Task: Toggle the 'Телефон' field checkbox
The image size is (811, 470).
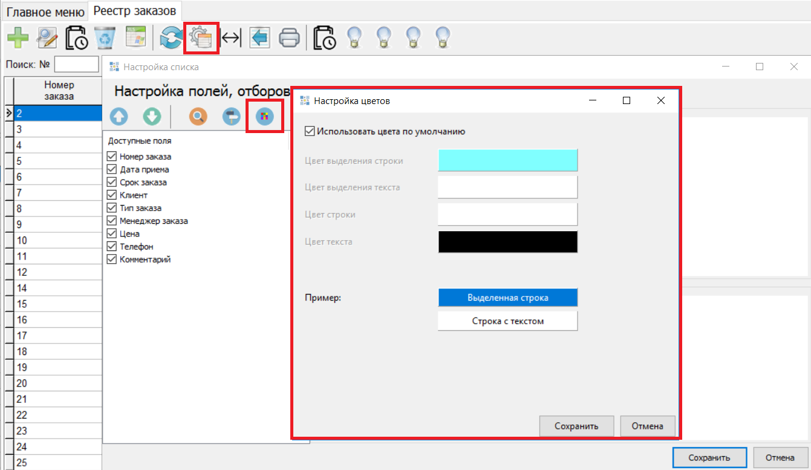Action: (x=111, y=246)
